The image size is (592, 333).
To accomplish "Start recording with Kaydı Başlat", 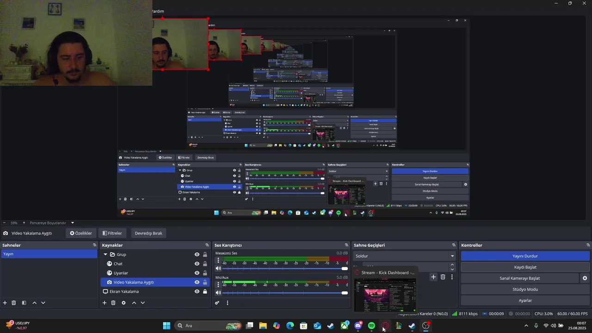I will 525,267.
